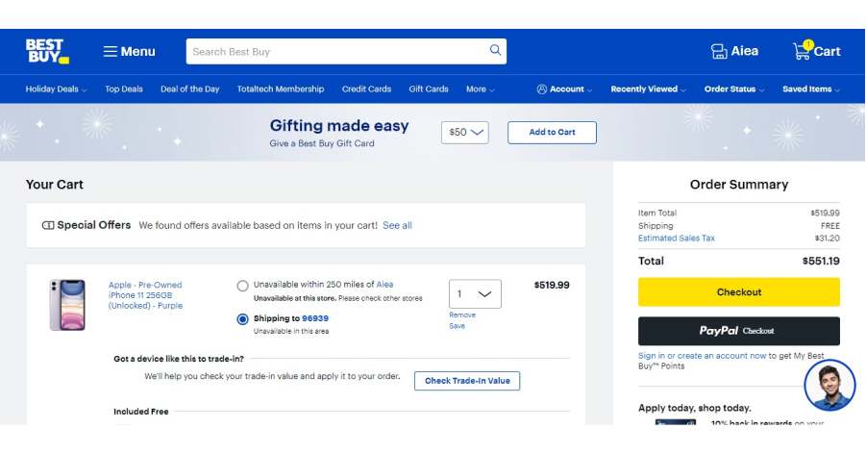866x453 pixels.
Task: Open the purple iPhone 11 thumbnail
Action: click(67, 304)
